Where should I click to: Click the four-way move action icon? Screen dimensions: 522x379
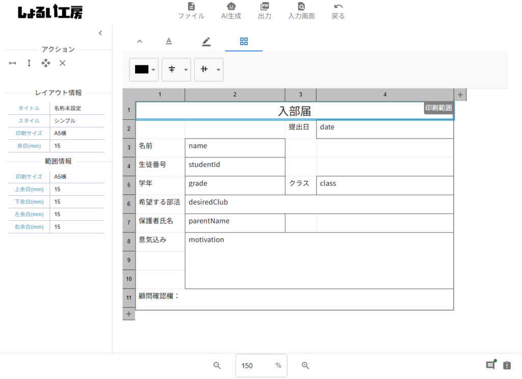46,63
